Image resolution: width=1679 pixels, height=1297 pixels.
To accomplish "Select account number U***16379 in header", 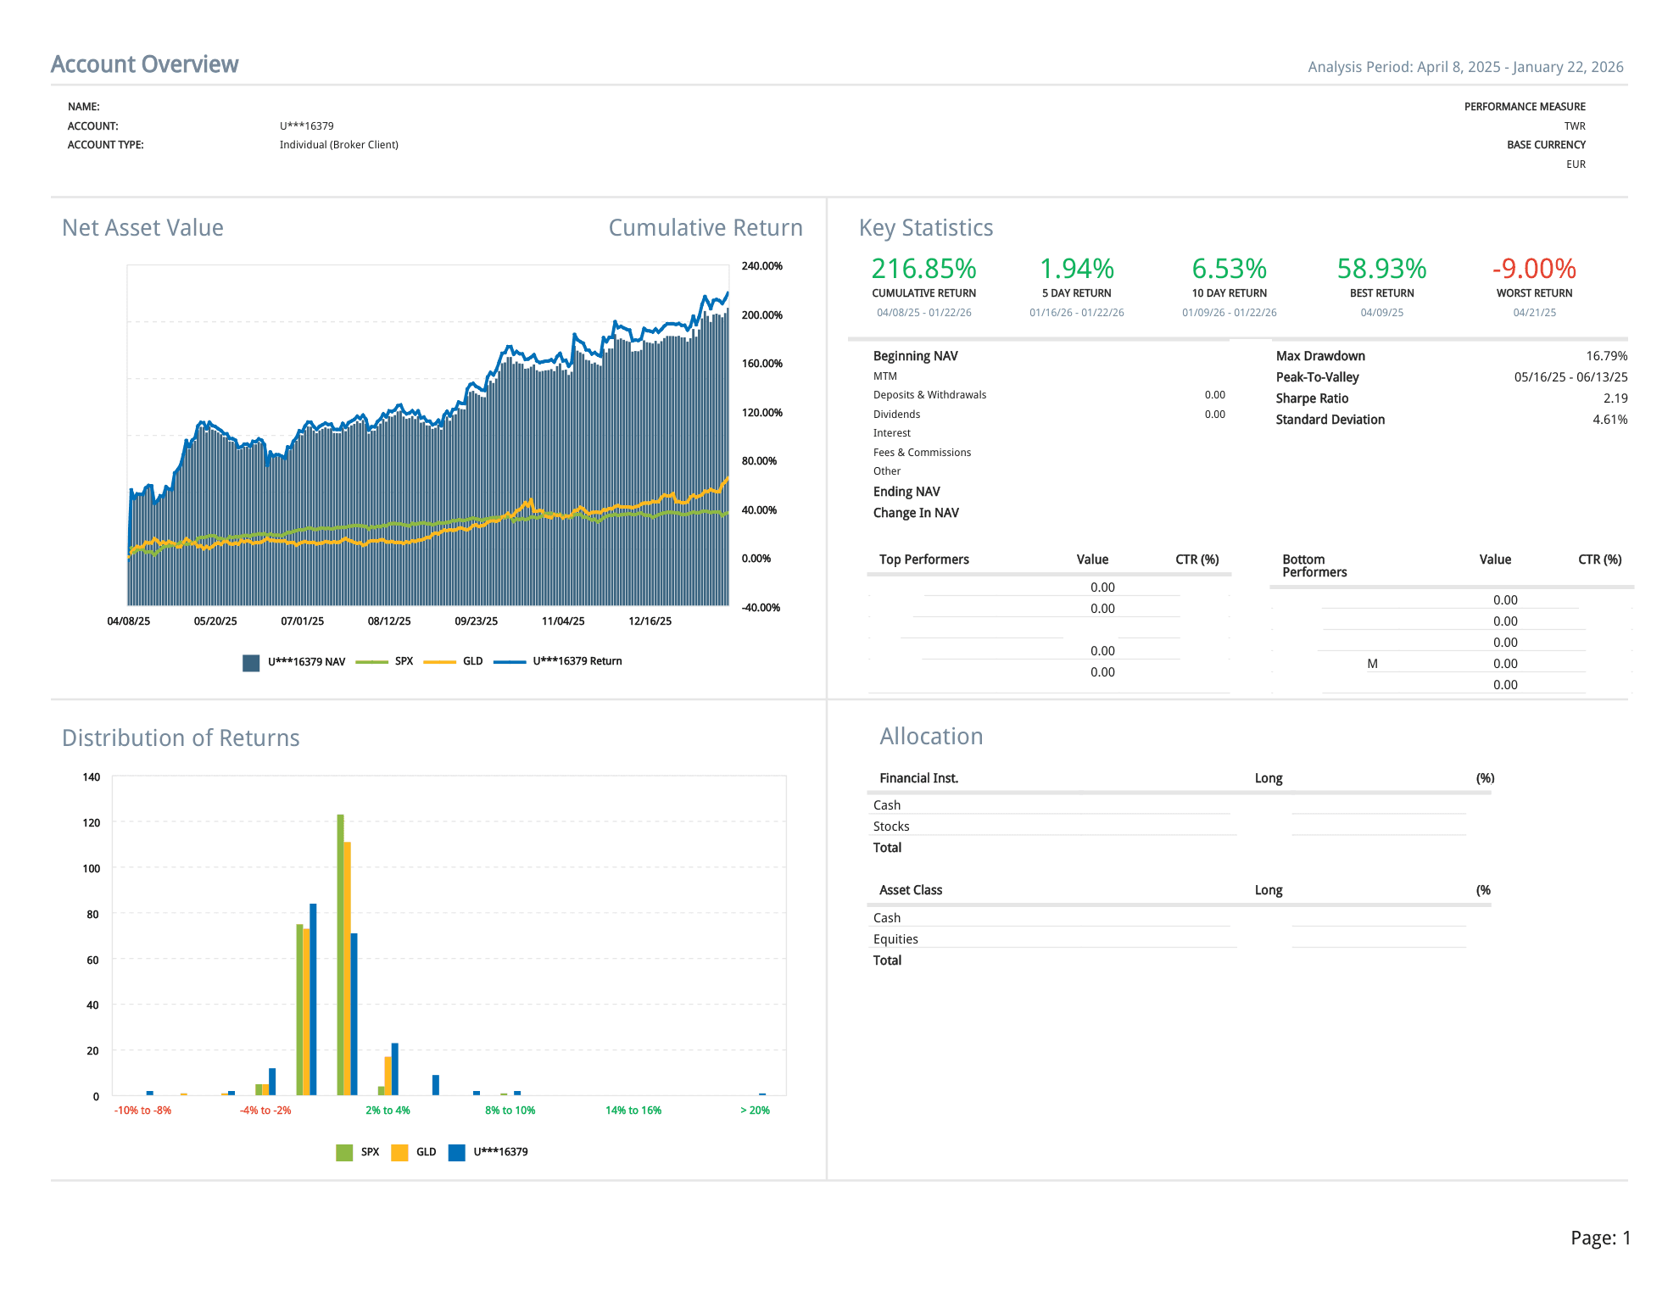I will 307,126.
